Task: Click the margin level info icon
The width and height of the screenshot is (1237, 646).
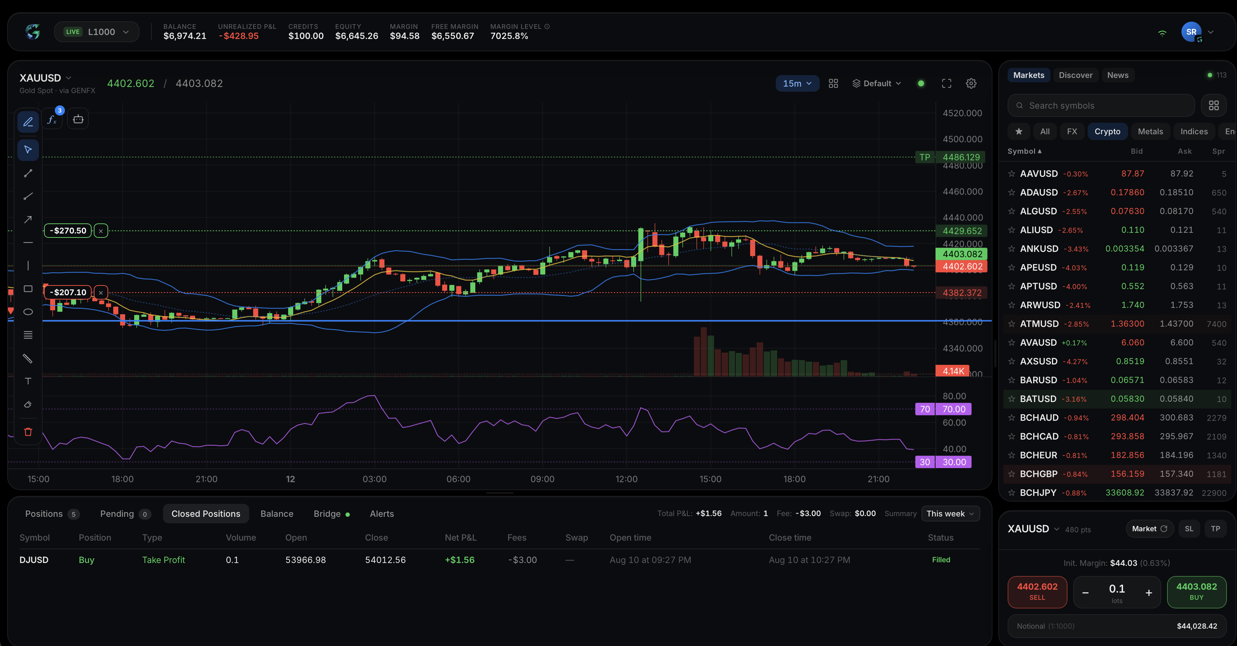Action: click(547, 26)
